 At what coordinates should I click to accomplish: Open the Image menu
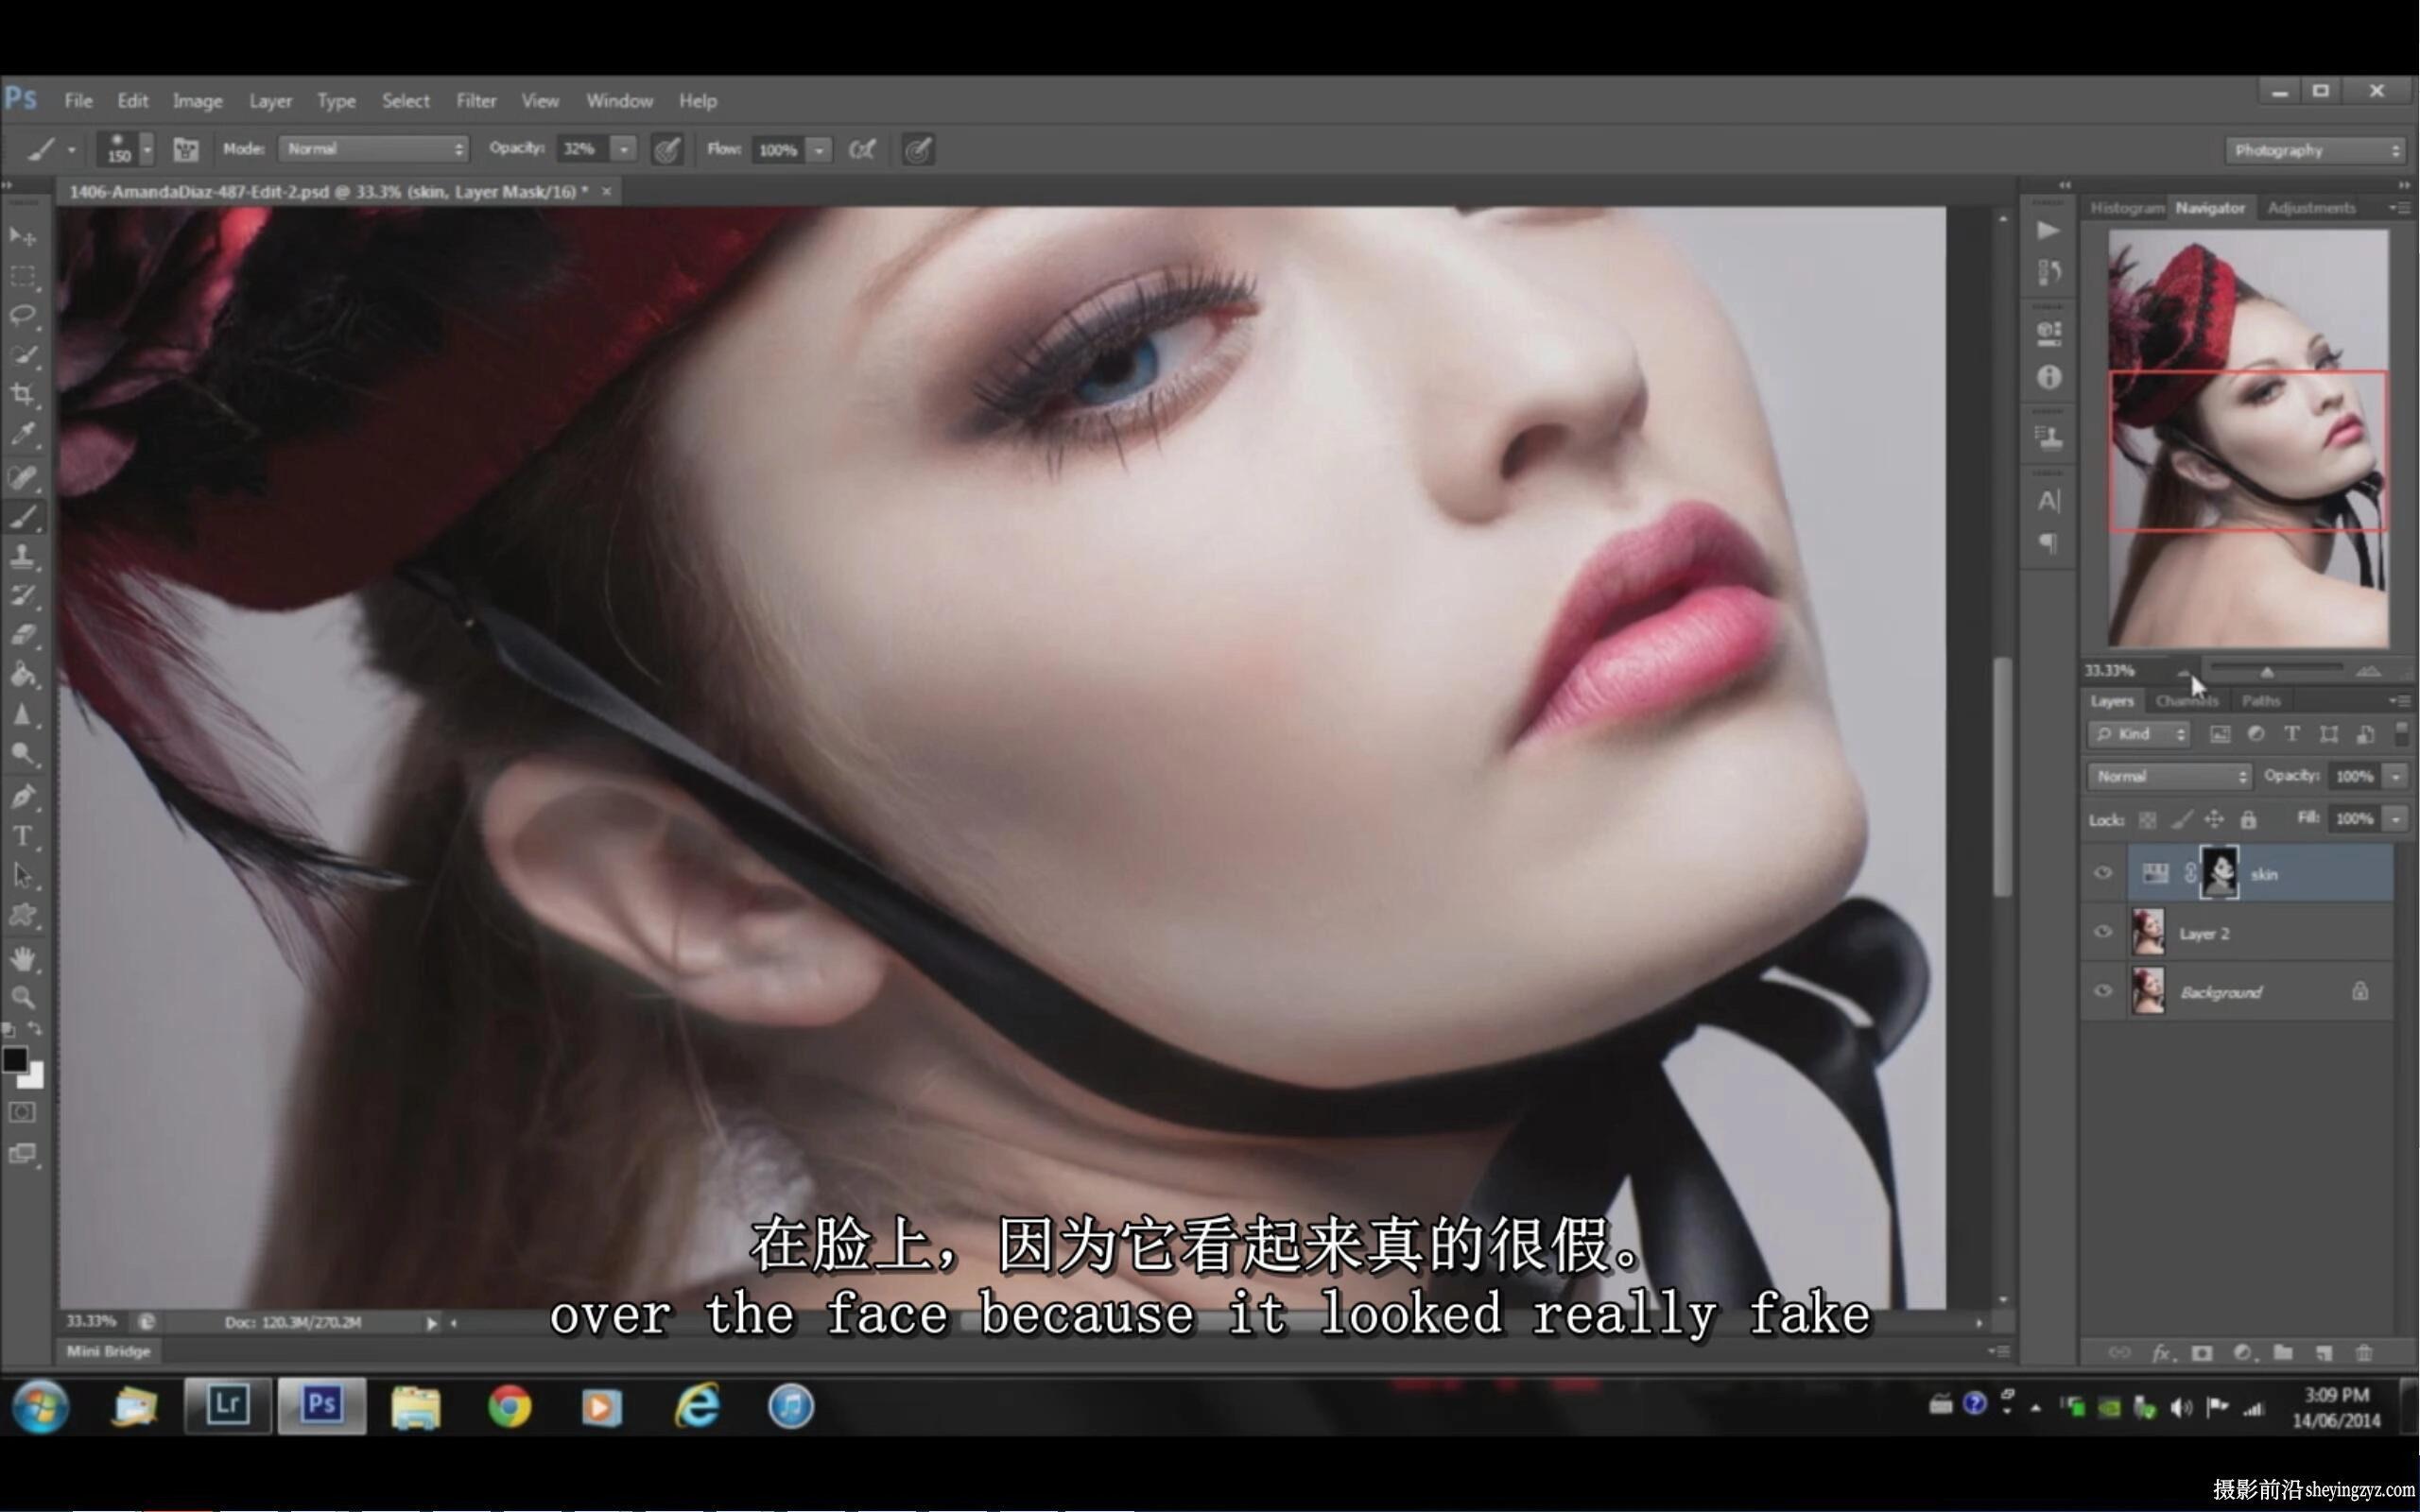click(197, 101)
